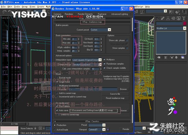Select Add to current map option
The height and width of the screenshot is (135, 188).
click(x=57, y=93)
